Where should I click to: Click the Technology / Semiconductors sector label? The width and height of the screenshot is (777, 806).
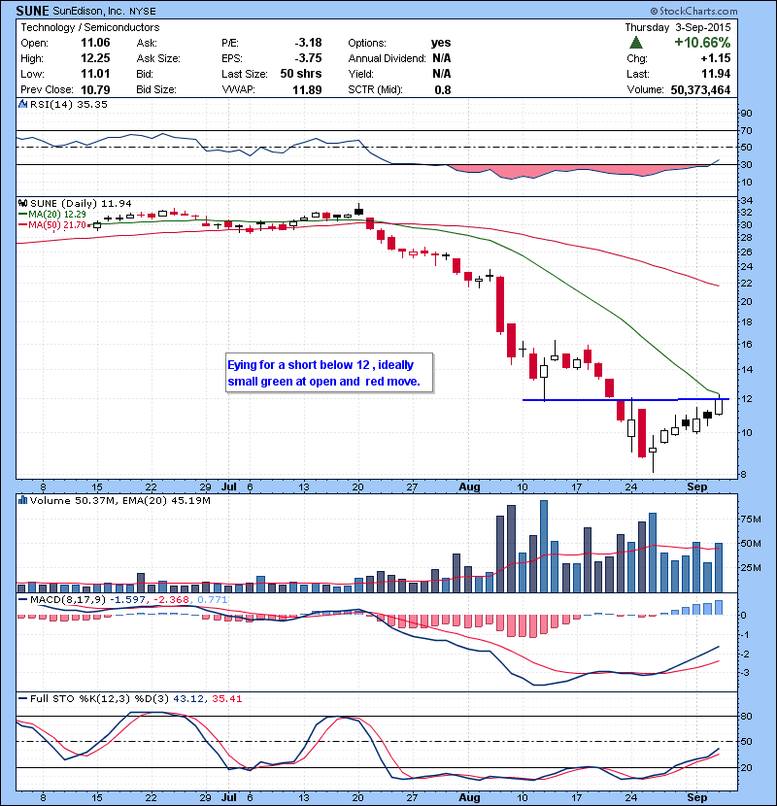click(x=90, y=27)
